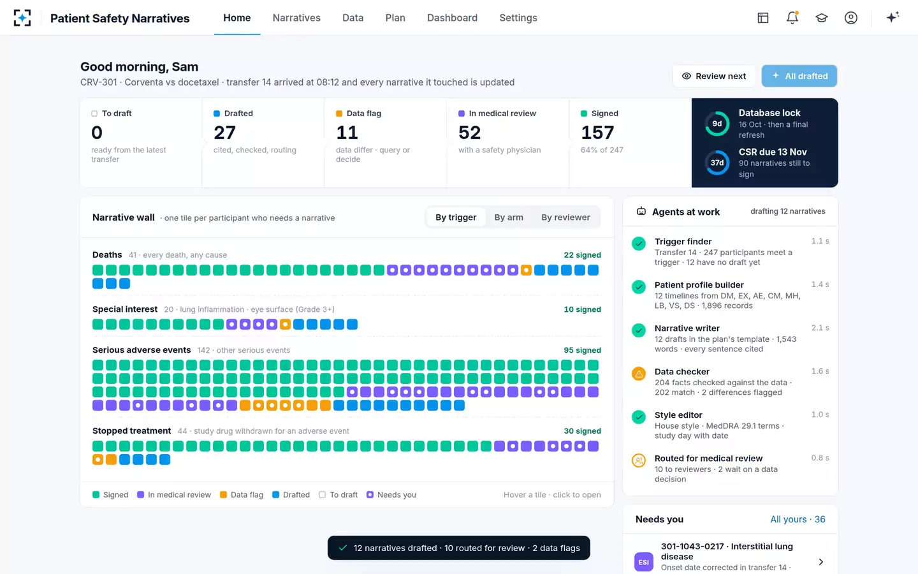Click the ESI badge on interstitial lung disease

click(644, 562)
